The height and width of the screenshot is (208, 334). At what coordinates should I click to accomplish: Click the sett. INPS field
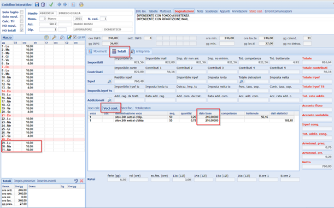[148, 38]
